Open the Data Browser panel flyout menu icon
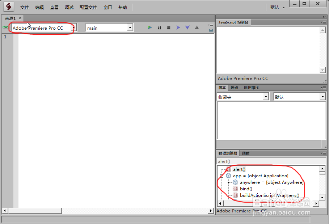Screen dimensions: 329x224 tap(323, 153)
